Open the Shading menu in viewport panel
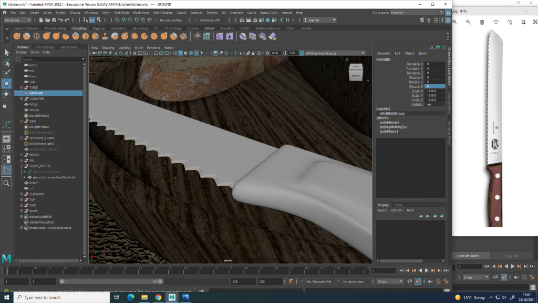 tap(108, 48)
